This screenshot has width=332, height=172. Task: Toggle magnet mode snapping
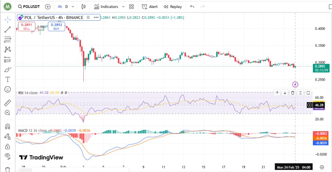(x=8, y=126)
